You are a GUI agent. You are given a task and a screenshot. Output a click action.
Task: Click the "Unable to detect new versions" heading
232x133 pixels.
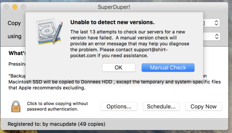point(113,22)
